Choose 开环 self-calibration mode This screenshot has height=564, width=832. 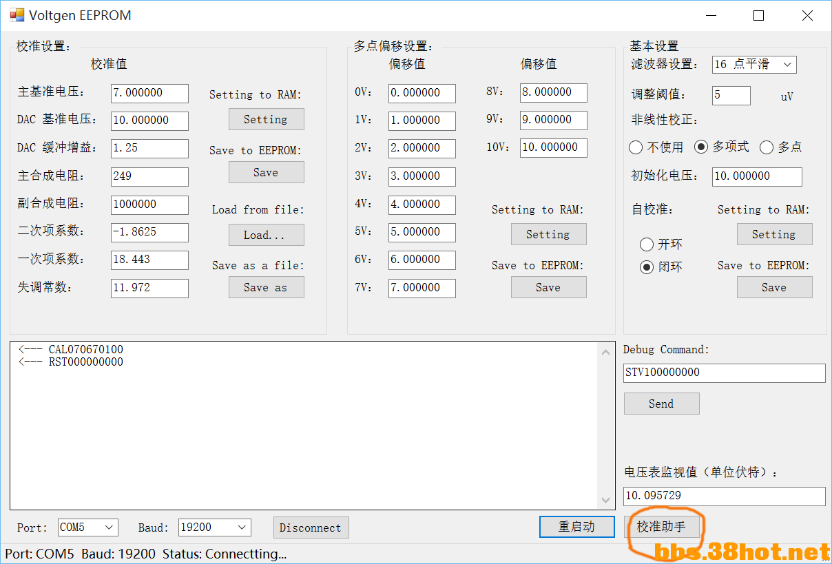(x=661, y=244)
